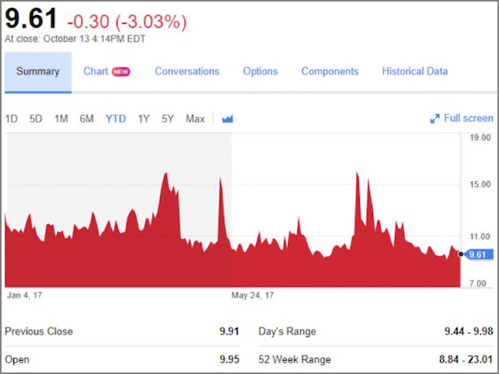Show the 1Y chart range
The width and height of the screenshot is (499, 374).
pyautogui.click(x=143, y=119)
